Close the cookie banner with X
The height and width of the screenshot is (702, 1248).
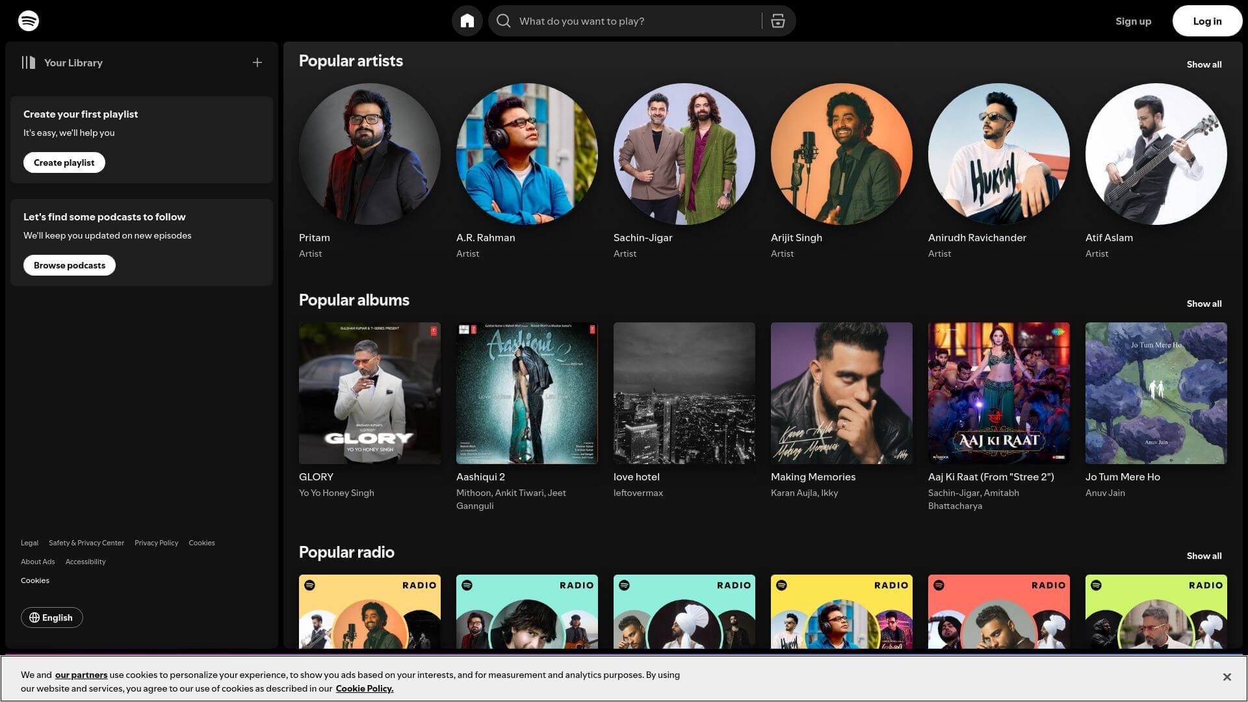pos(1227,677)
